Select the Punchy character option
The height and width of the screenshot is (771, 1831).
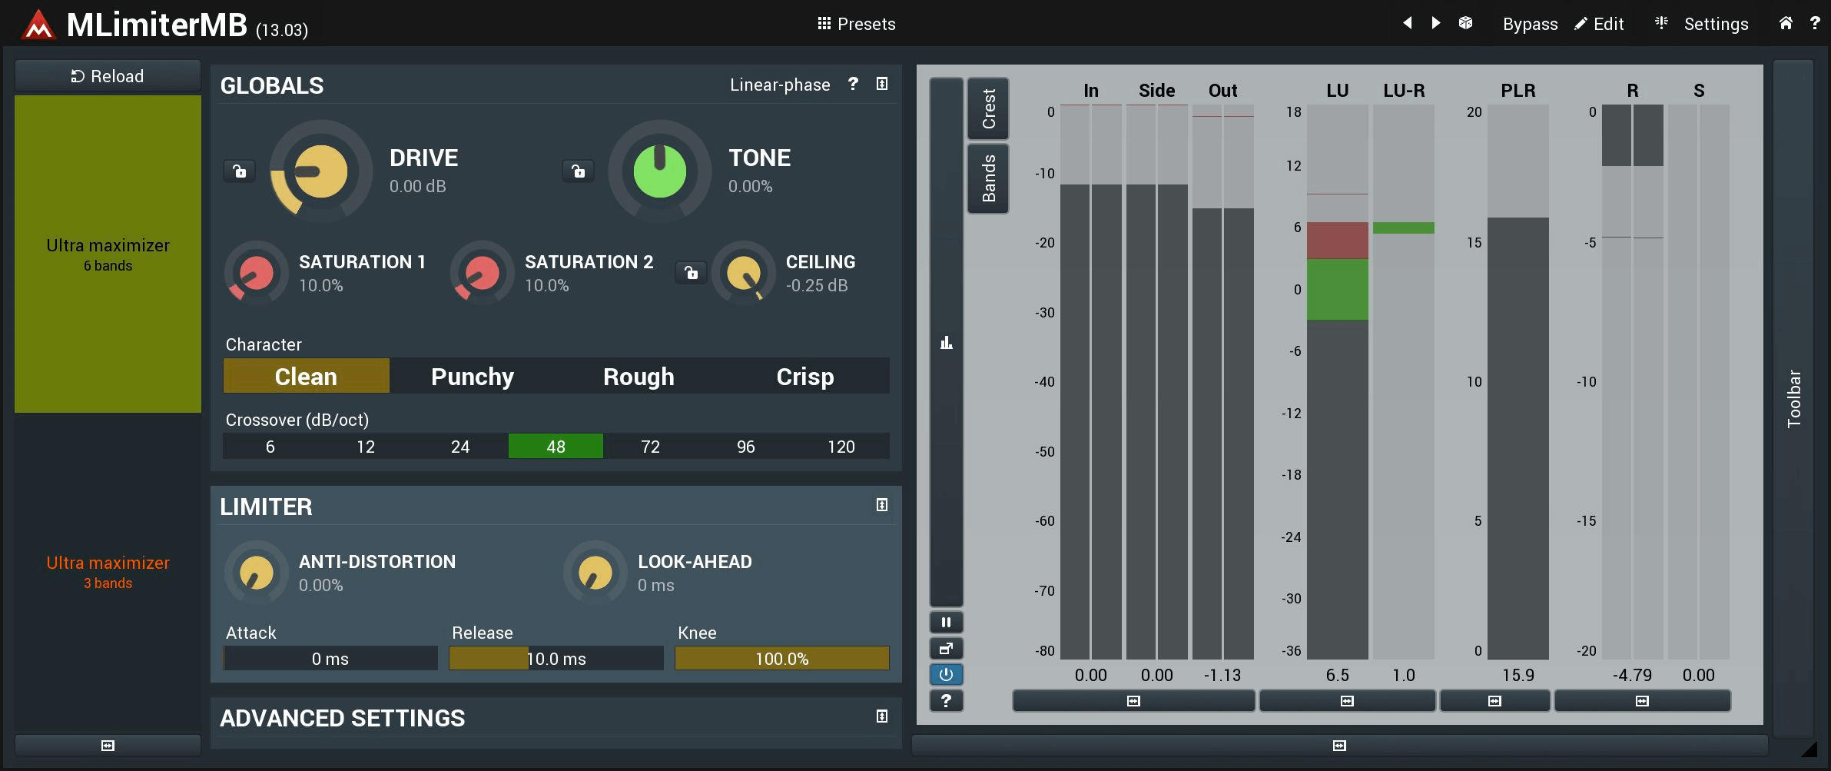tap(472, 377)
